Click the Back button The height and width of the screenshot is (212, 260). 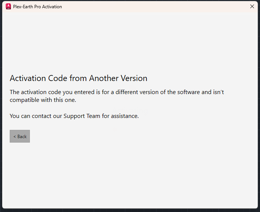20,136
